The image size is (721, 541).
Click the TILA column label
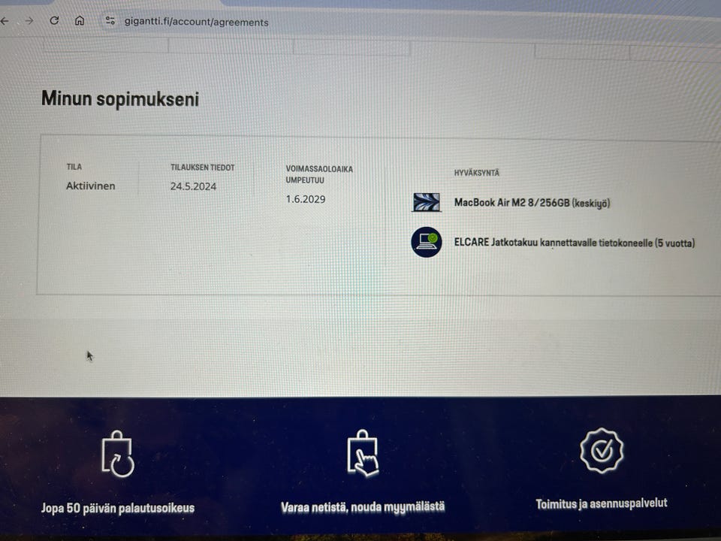tap(74, 167)
